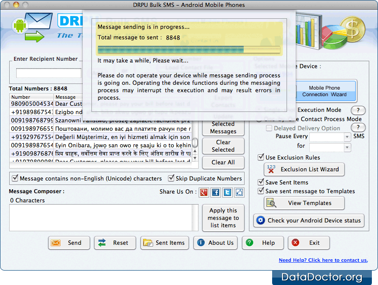Click Clear All button

coord(223,162)
